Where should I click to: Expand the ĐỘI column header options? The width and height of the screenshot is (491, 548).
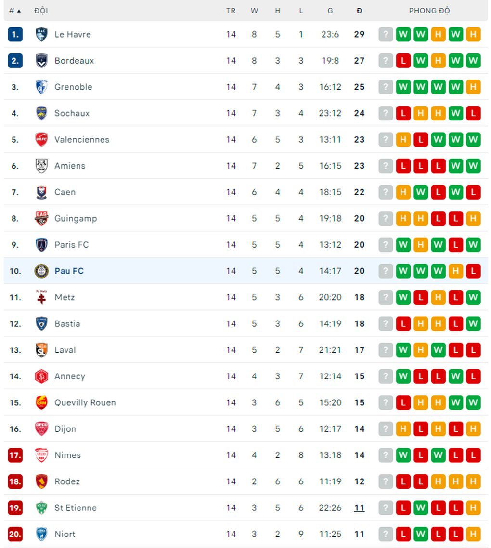pos(41,10)
